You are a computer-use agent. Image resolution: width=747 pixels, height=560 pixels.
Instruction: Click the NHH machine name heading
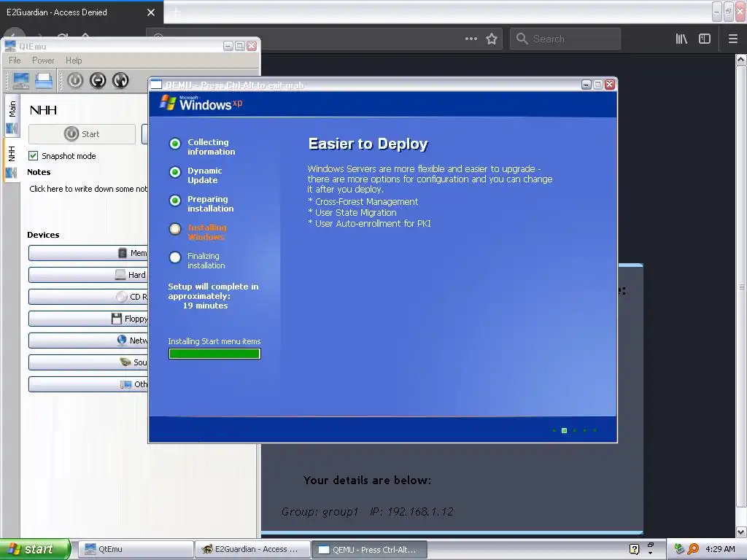point(43,111)
